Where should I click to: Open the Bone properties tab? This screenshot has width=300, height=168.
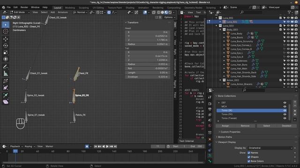coord(210,161)
